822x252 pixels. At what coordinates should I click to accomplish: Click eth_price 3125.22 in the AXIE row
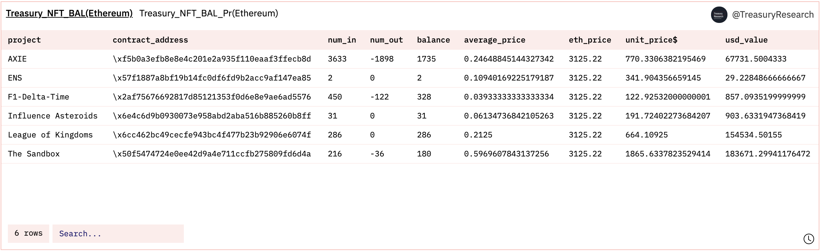tap(585, 59)
